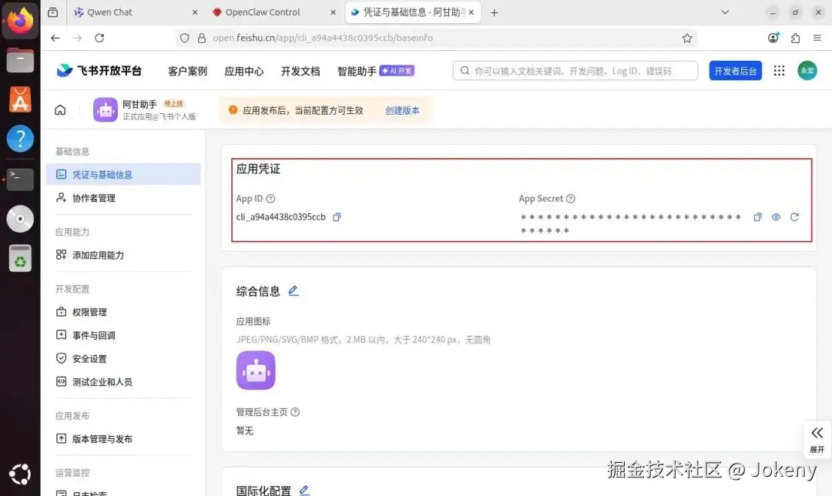Click the 创建版本 link in banner
Screen dimensions: 832x496
402,110
